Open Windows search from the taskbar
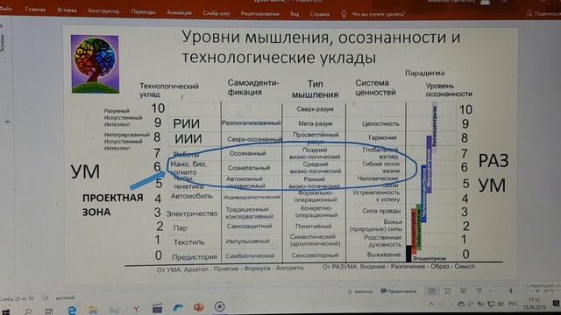This screenshot has width=561, height=315. coord(27,311)
